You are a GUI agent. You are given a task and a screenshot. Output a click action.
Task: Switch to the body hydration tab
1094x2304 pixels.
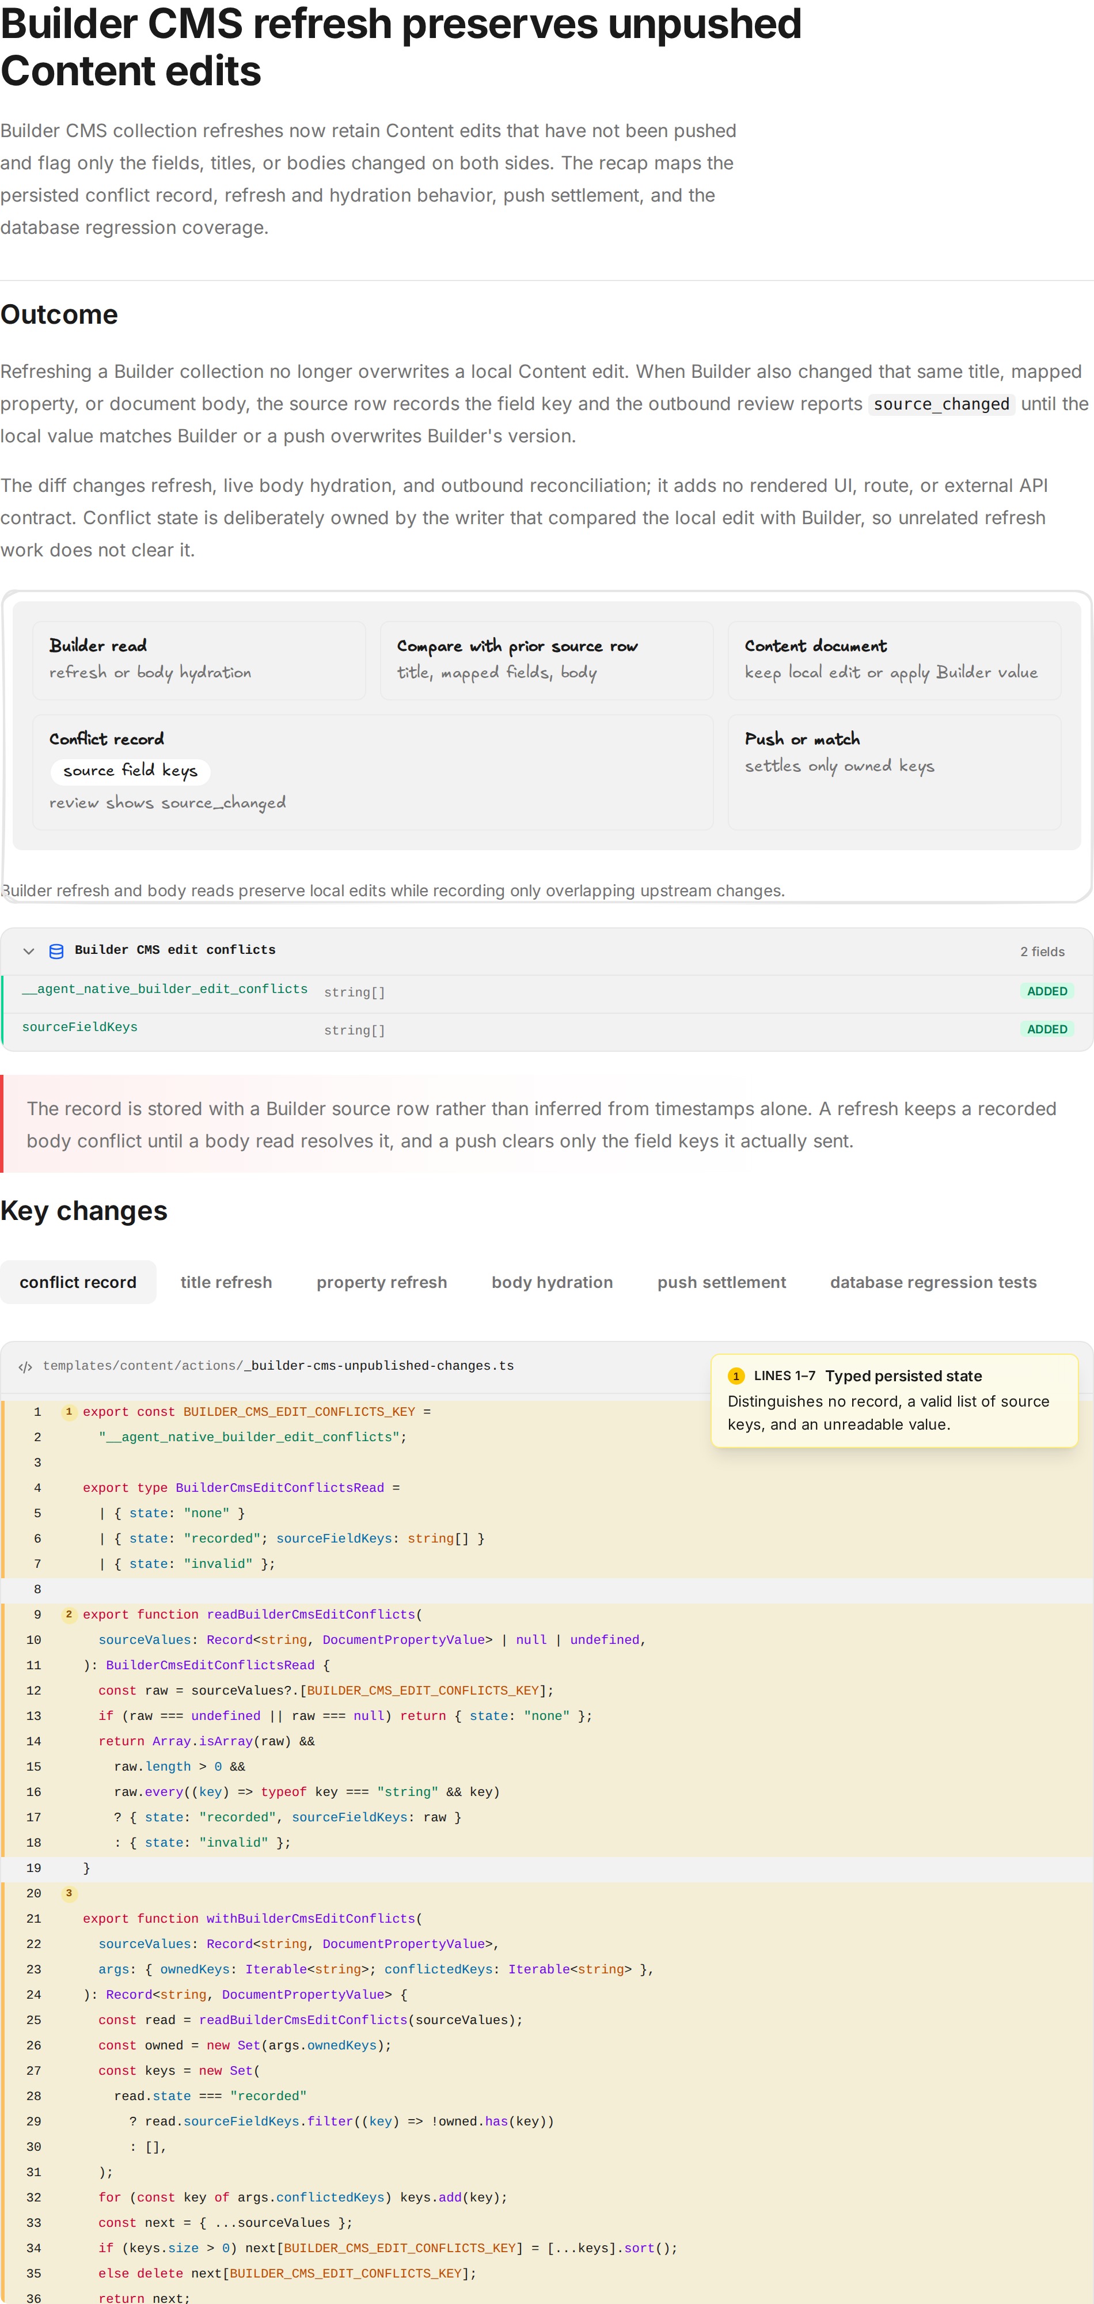click(552, 1283)
